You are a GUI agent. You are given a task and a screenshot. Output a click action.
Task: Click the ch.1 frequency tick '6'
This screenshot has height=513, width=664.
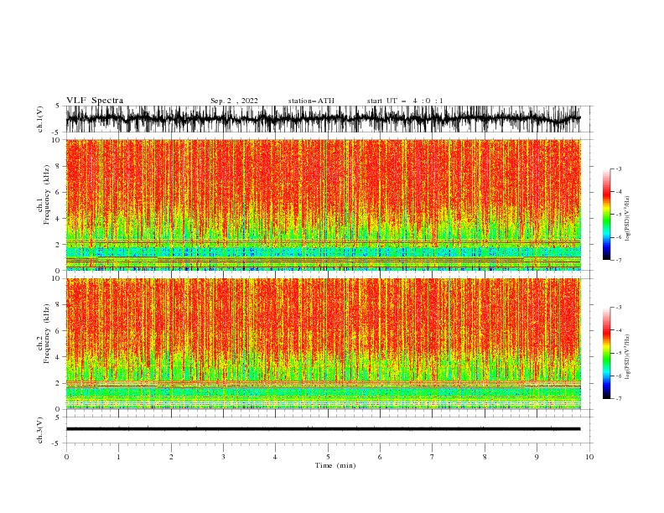tap(59, 192)
